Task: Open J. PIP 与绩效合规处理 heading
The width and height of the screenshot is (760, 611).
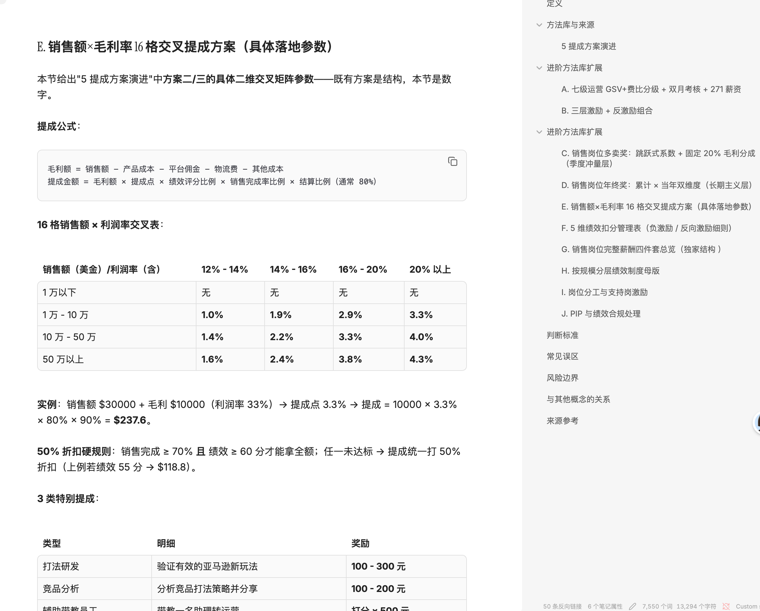Action: coord(601,314)
